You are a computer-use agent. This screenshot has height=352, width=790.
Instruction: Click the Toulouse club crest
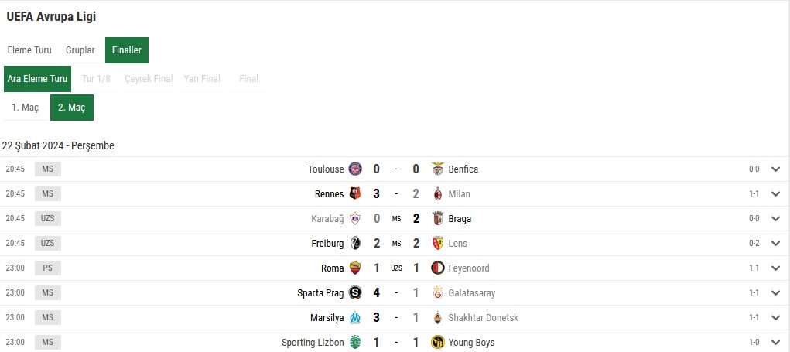click(x=355, y=169)
